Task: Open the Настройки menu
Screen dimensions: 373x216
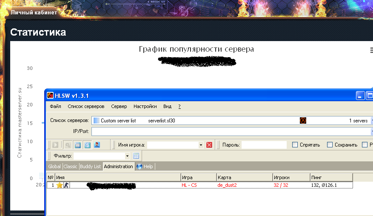Action: [145, 106]
